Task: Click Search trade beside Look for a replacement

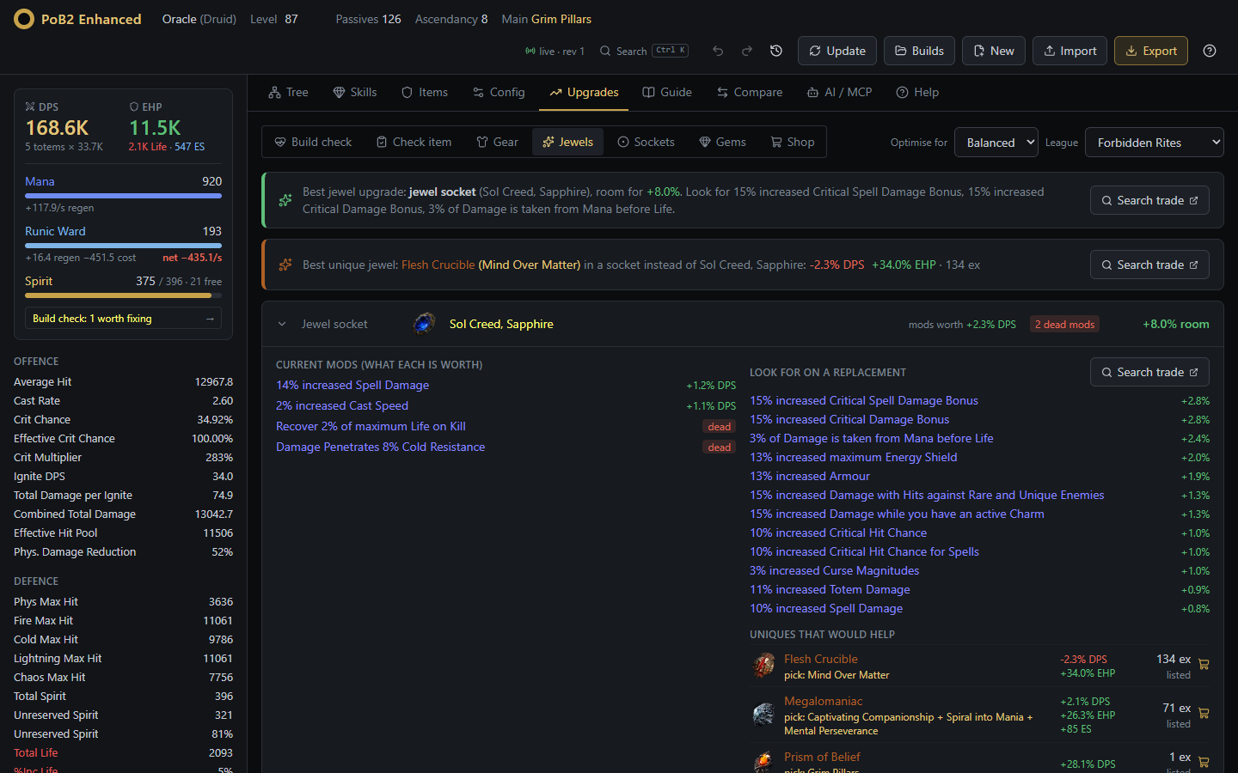Action: click(1149, 372)
